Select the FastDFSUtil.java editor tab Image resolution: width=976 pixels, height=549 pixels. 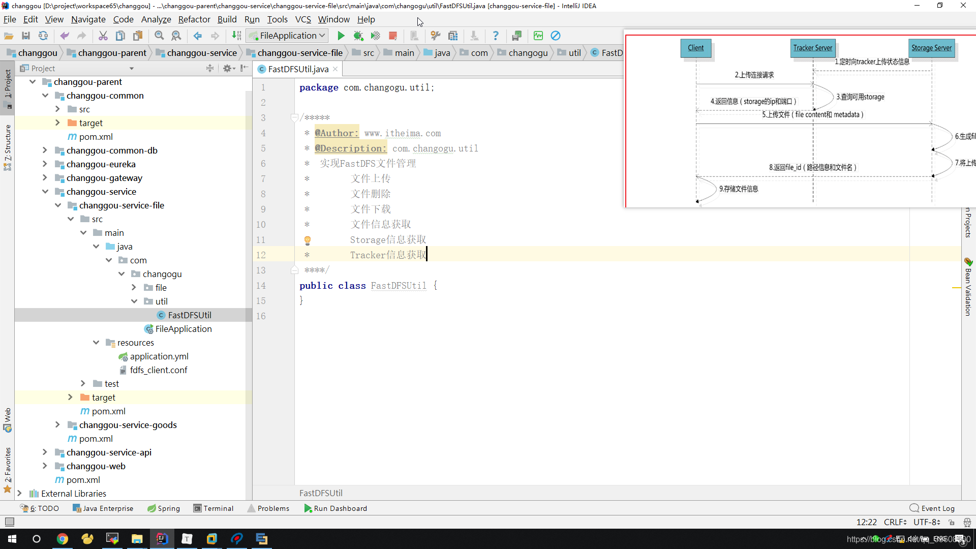pyautogui.click(x=298, y=69)
